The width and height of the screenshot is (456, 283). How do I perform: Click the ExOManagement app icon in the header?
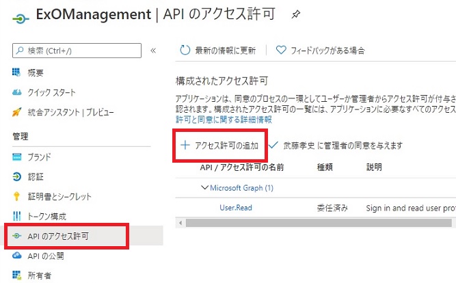pos(21,19)
